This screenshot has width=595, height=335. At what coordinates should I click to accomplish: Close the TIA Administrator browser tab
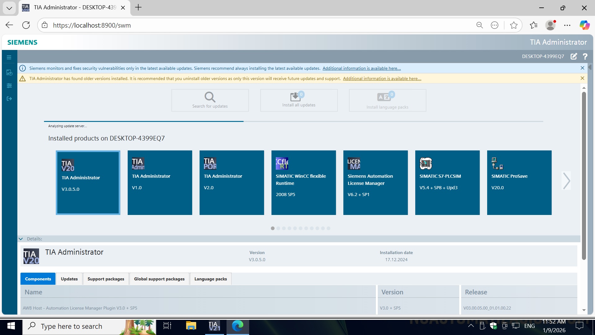point(123,8)
